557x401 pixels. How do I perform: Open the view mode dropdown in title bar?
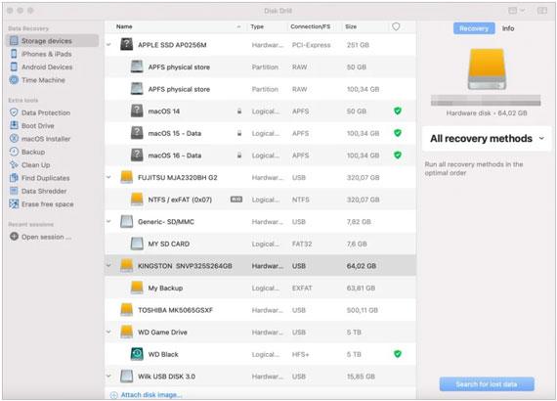(517, 11)
